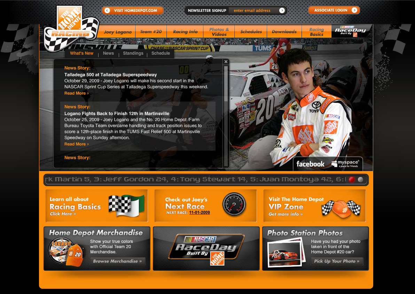Image resolution: width=415 pixels, height=294 pixels.
Task: Open the Racing Info menu
Action: [x=185, y=31]
